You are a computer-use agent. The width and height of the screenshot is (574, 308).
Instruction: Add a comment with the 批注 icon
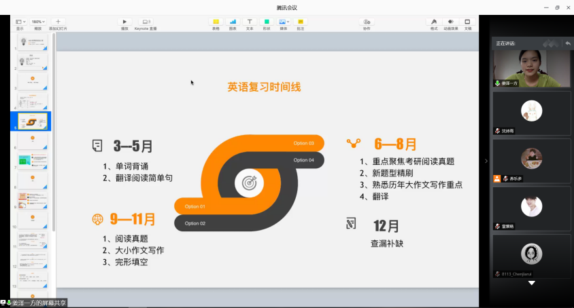point(301,22)
